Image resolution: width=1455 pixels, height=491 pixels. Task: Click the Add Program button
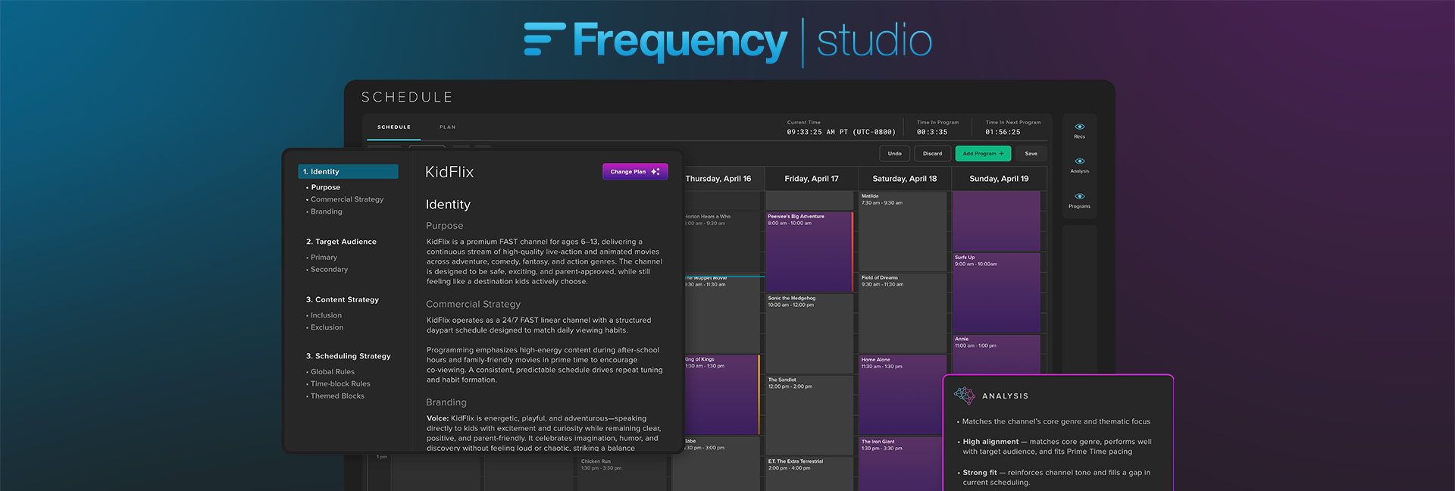(983, 154)
